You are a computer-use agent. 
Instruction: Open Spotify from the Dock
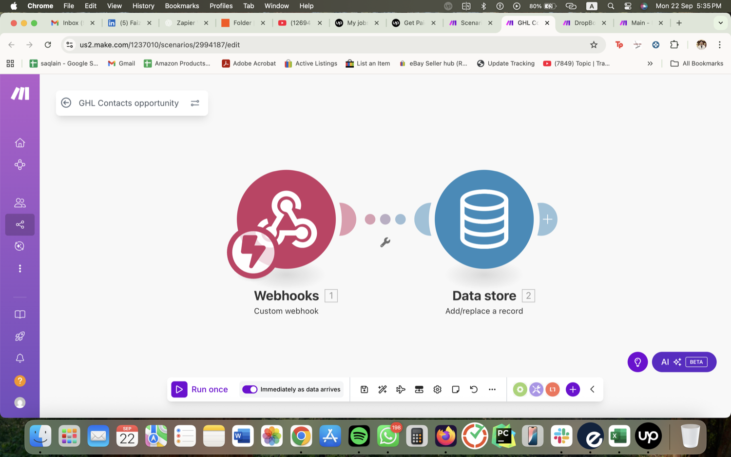(359, 436)
